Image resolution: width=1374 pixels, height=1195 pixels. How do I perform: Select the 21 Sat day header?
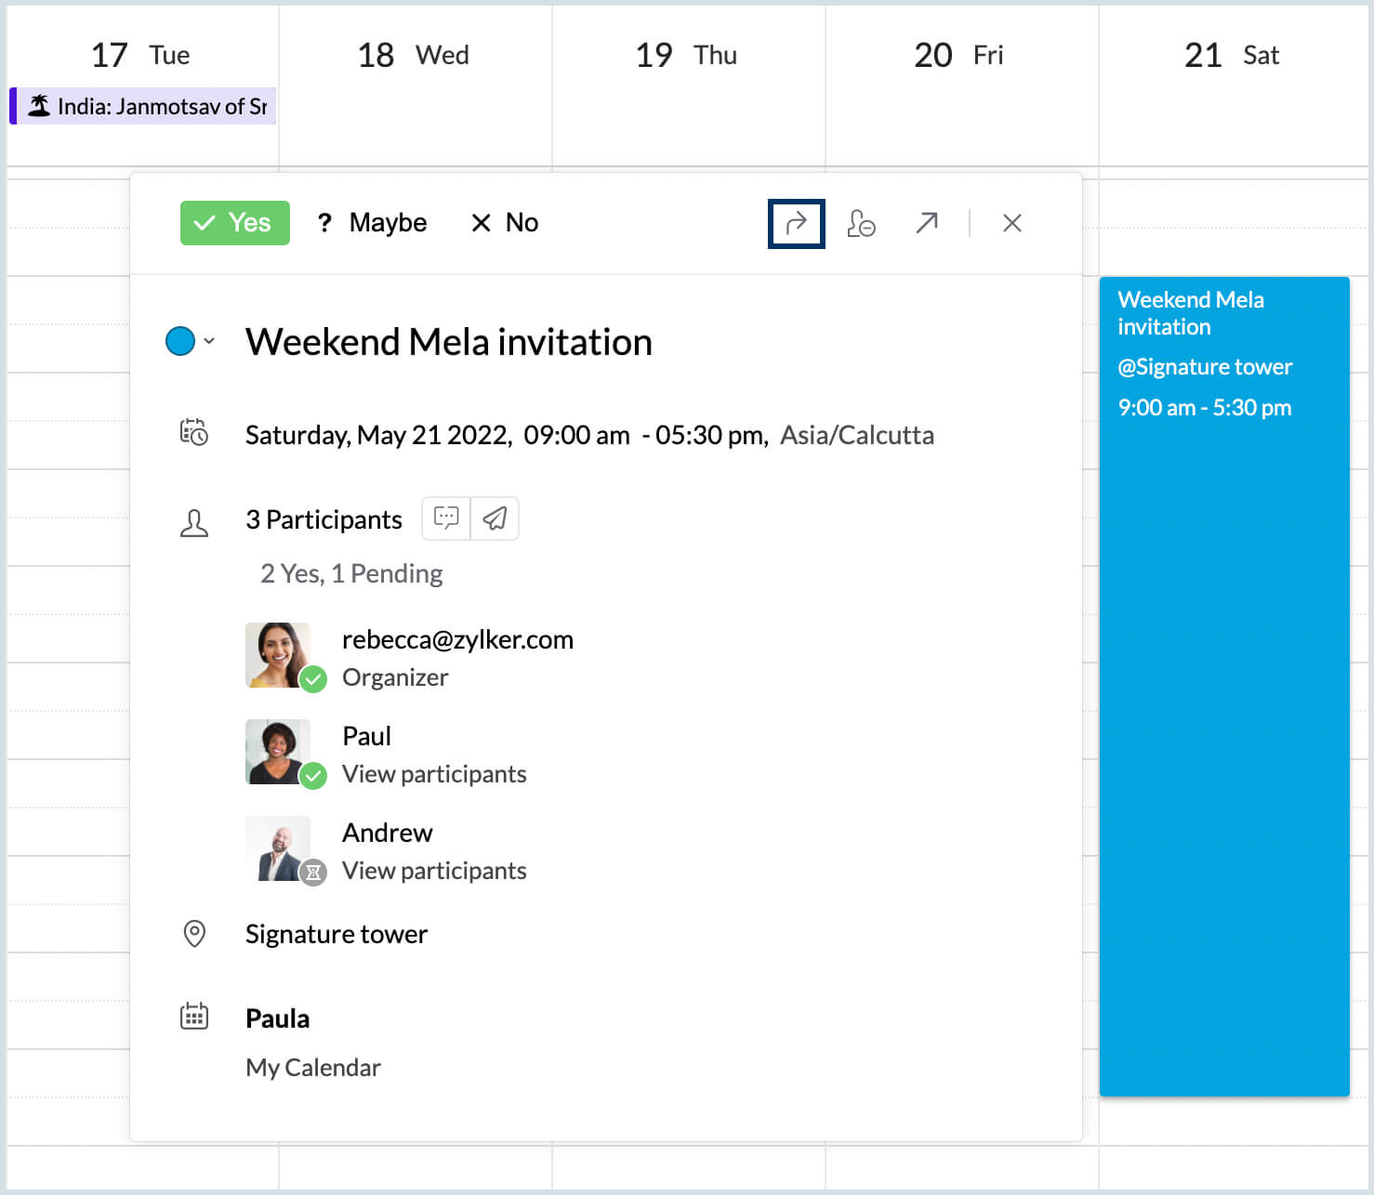click(x=1231, y=55)
